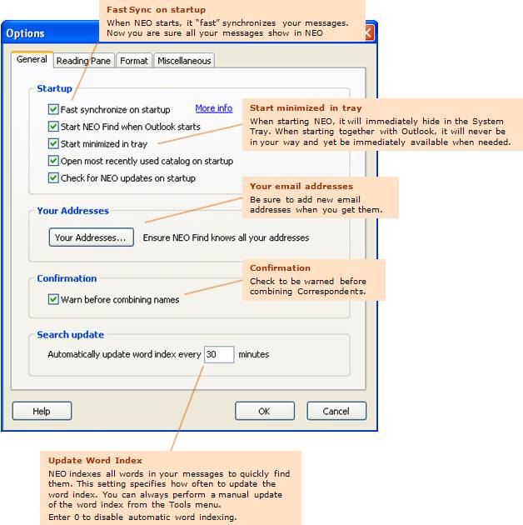Open the More info link

[214, 108]
